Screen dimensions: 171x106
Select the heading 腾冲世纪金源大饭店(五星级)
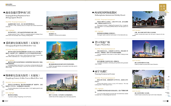pyautogui.click(x=23, y=75)
